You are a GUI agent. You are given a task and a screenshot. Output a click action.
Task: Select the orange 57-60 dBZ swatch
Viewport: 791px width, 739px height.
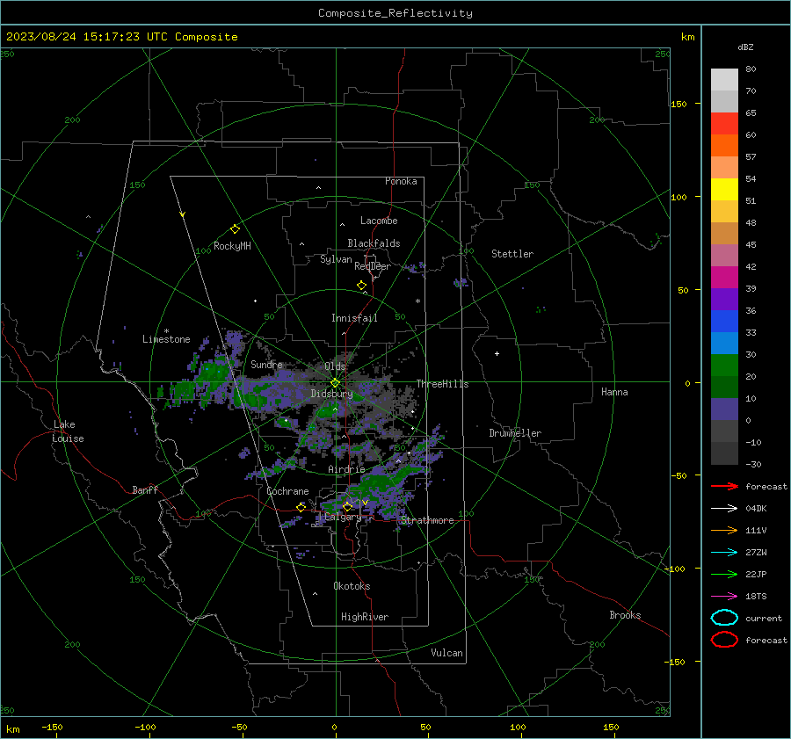724,146
